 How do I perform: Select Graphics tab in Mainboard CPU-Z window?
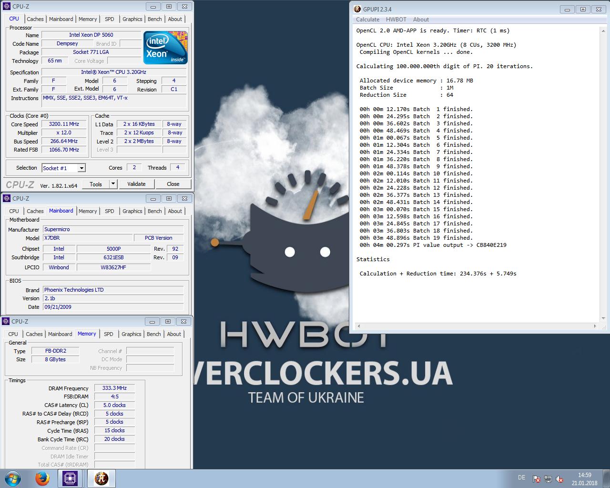tap(132, 211)
